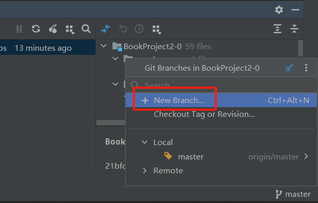Expand all files in changes tree
This screenshot has height=203, width=318.
click(x=277, y=29)
